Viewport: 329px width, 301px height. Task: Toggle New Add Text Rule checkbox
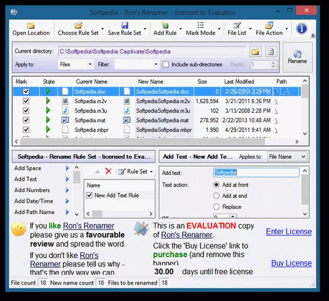[x=89, y=195]
